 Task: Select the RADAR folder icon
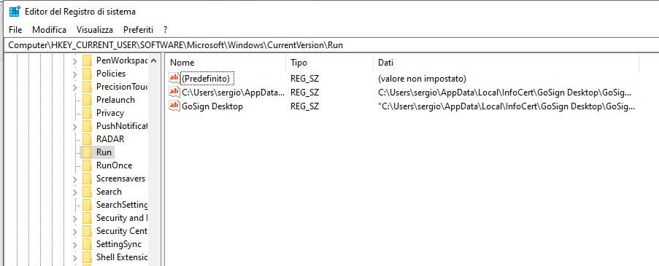point(87,139)
